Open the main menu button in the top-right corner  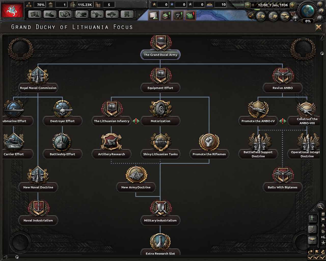point(320,4)
